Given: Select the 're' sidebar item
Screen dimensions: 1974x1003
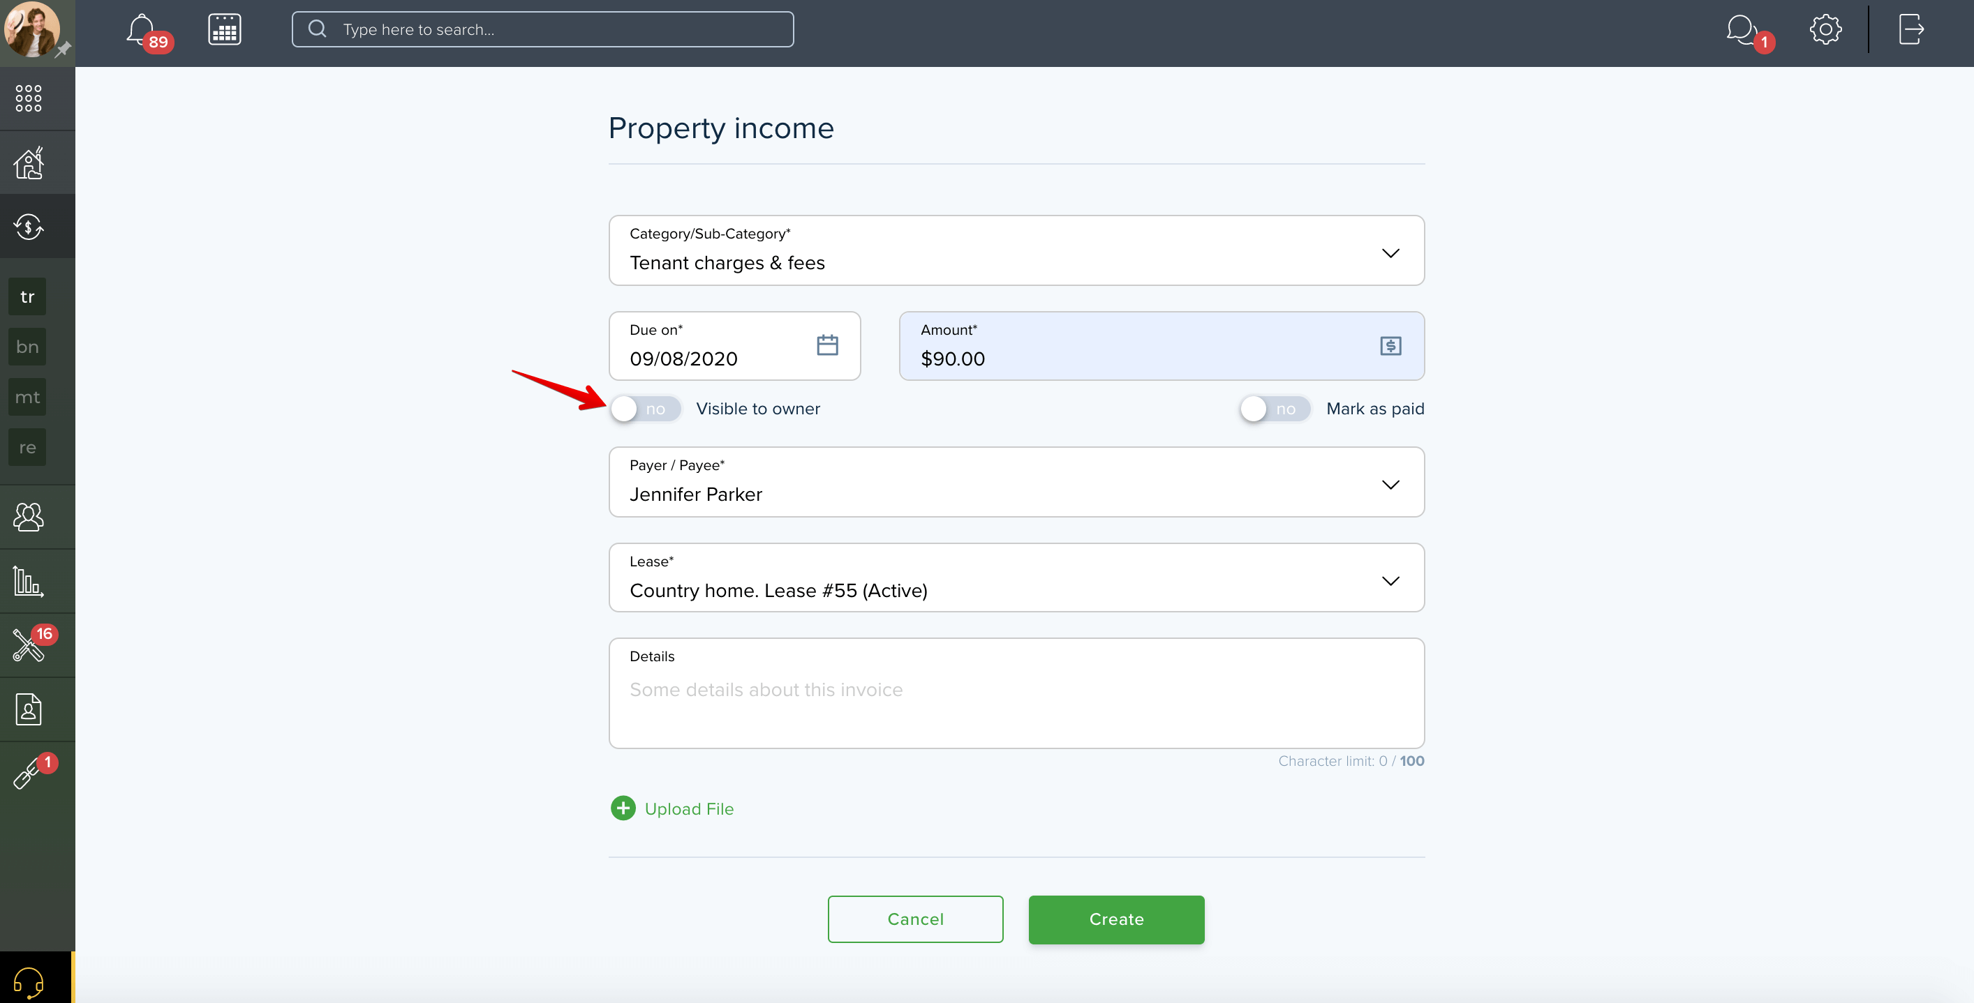Looking at the screenshot, I should point(28,447).
